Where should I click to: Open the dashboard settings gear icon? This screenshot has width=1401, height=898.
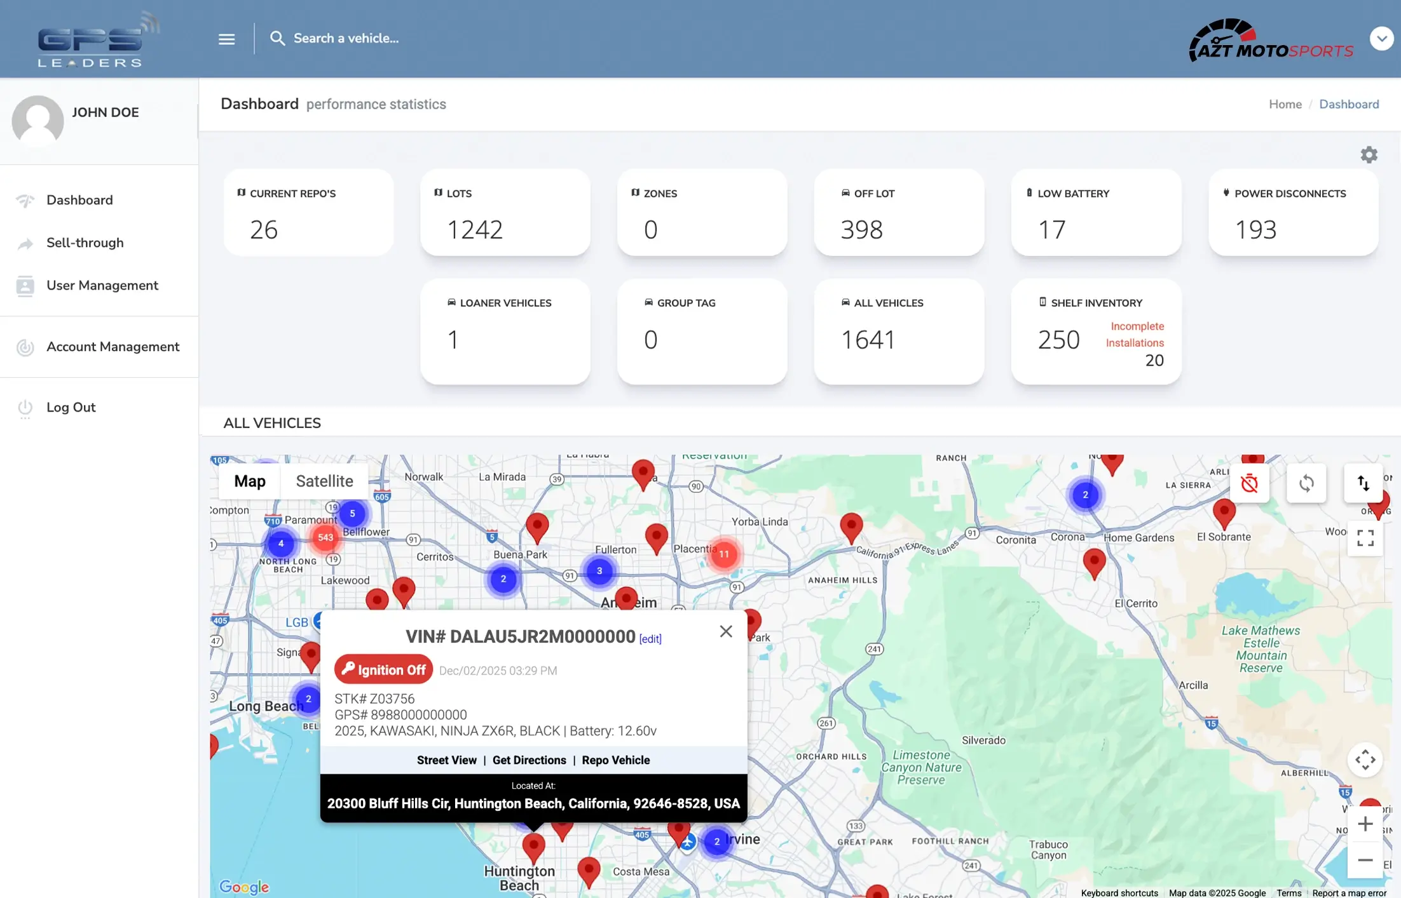coord(1369,154)
